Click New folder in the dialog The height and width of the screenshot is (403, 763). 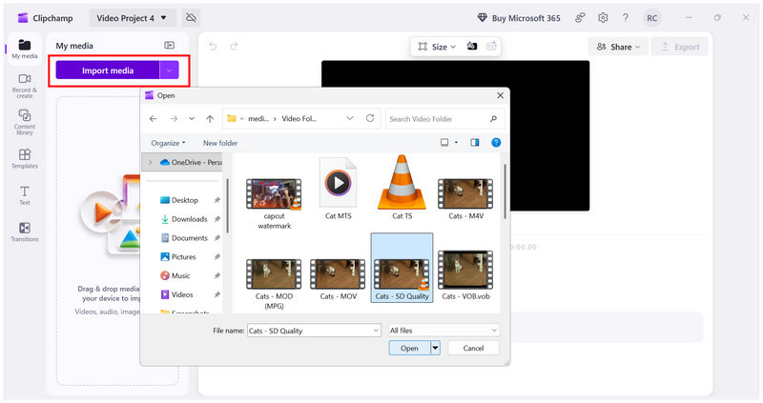[x=220, y=143]
